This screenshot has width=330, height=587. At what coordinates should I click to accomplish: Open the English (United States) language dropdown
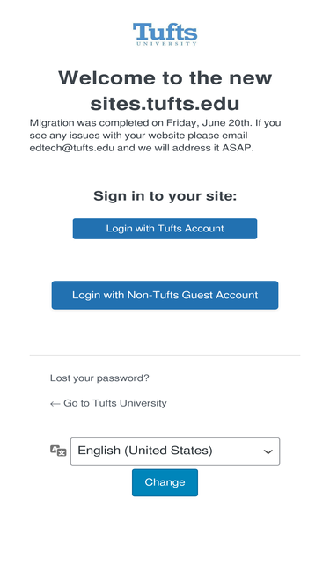[x=175, y=451]
